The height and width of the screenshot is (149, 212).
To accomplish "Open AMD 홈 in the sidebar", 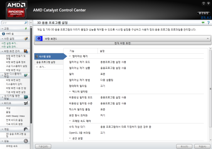I will click(10, 34).
